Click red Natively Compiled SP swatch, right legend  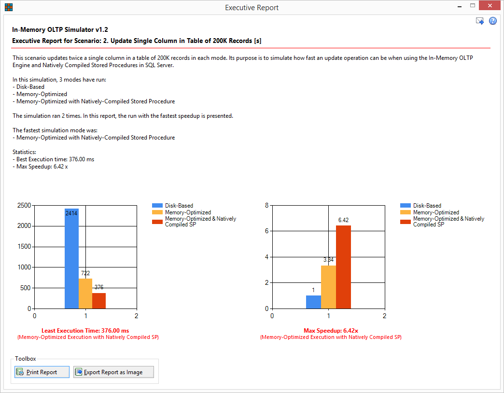[x=406, y=222]
